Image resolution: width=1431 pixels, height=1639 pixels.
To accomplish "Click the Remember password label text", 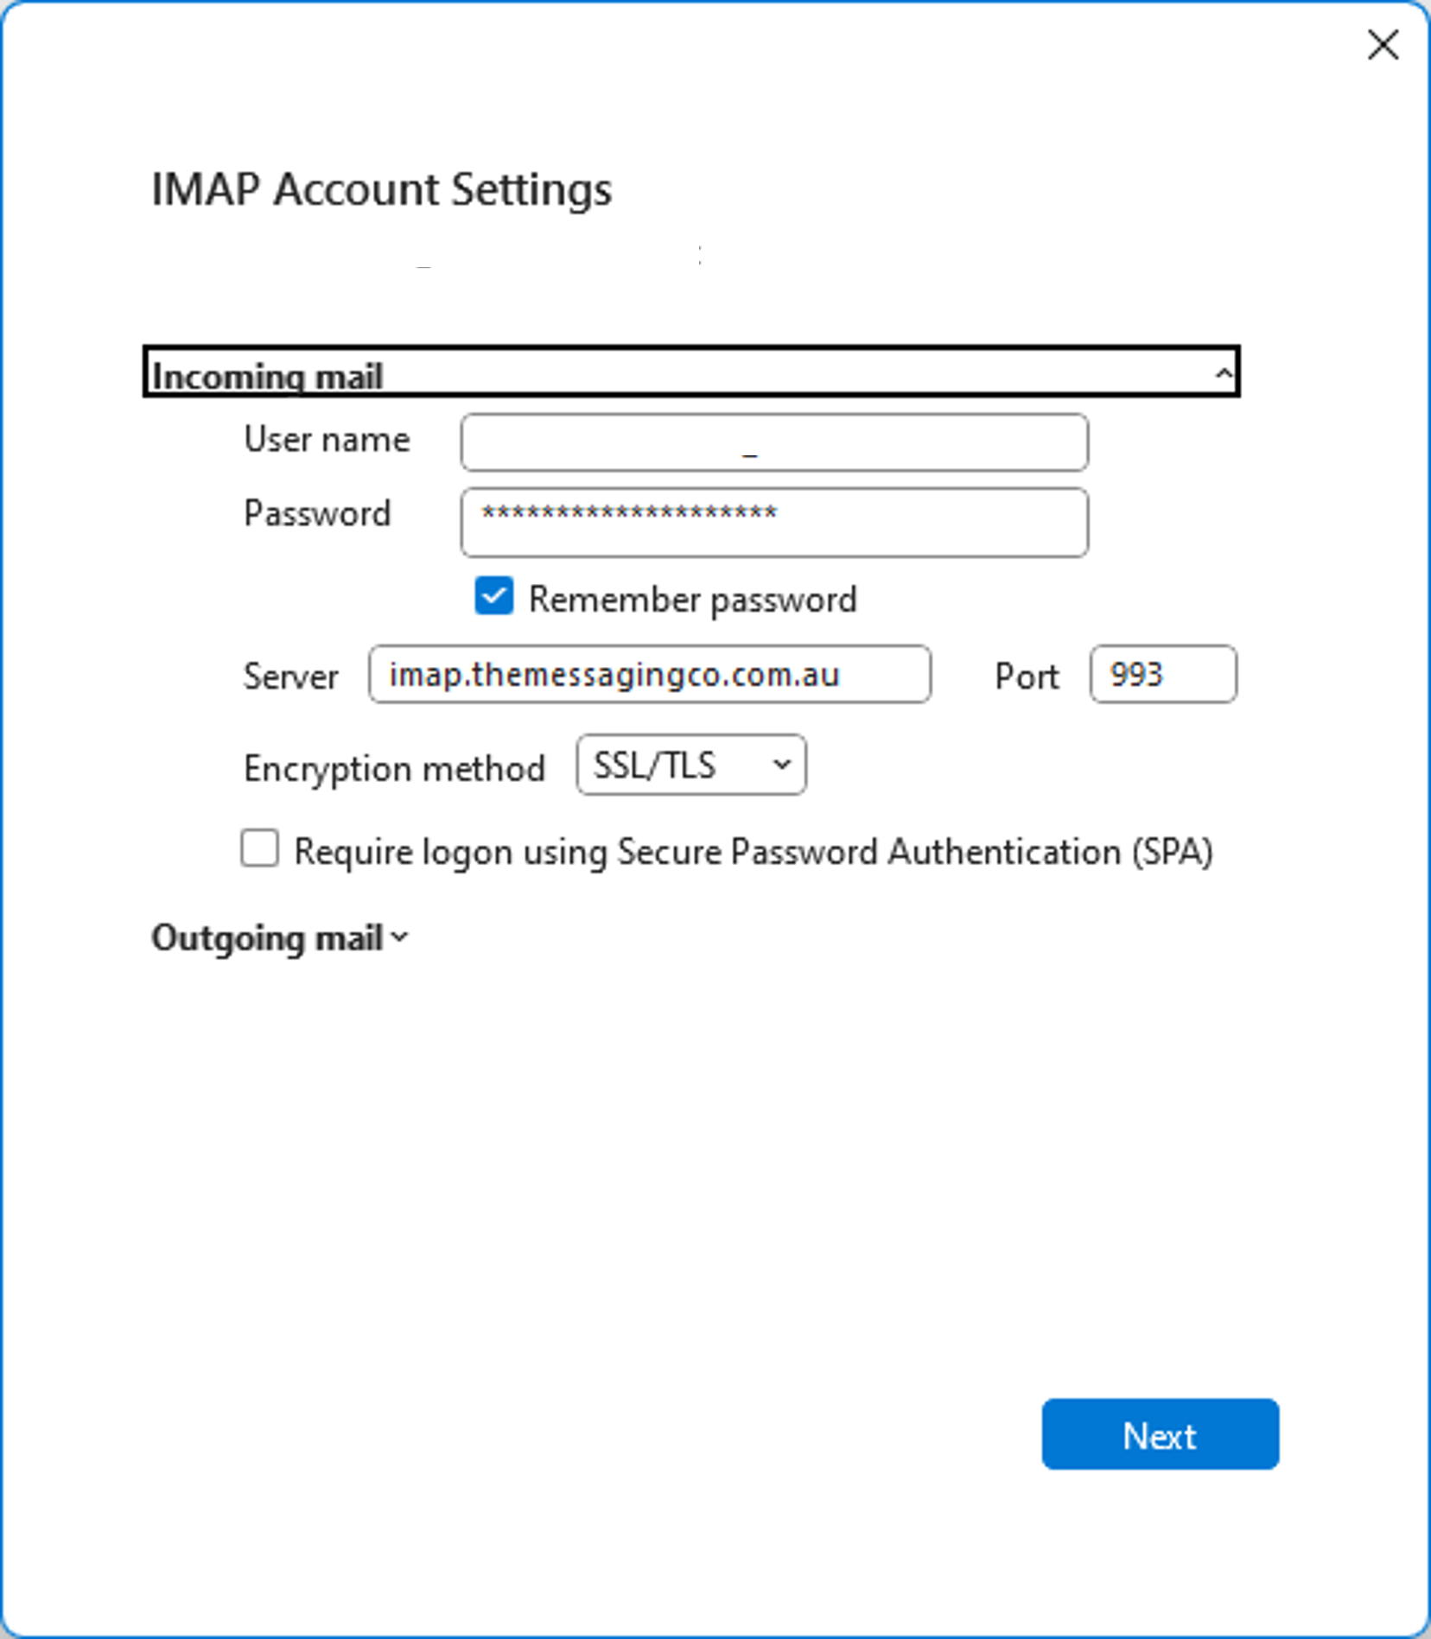I will [x=692, y=600].
